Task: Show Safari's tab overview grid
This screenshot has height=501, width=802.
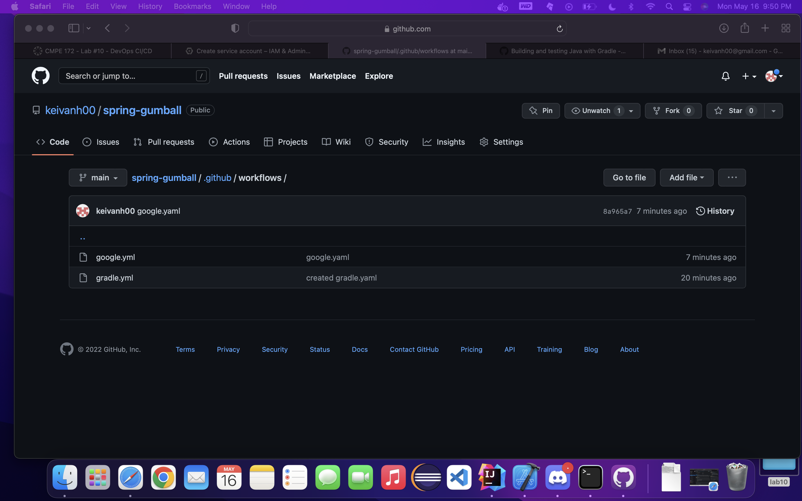Action: [x=786, y=28]
